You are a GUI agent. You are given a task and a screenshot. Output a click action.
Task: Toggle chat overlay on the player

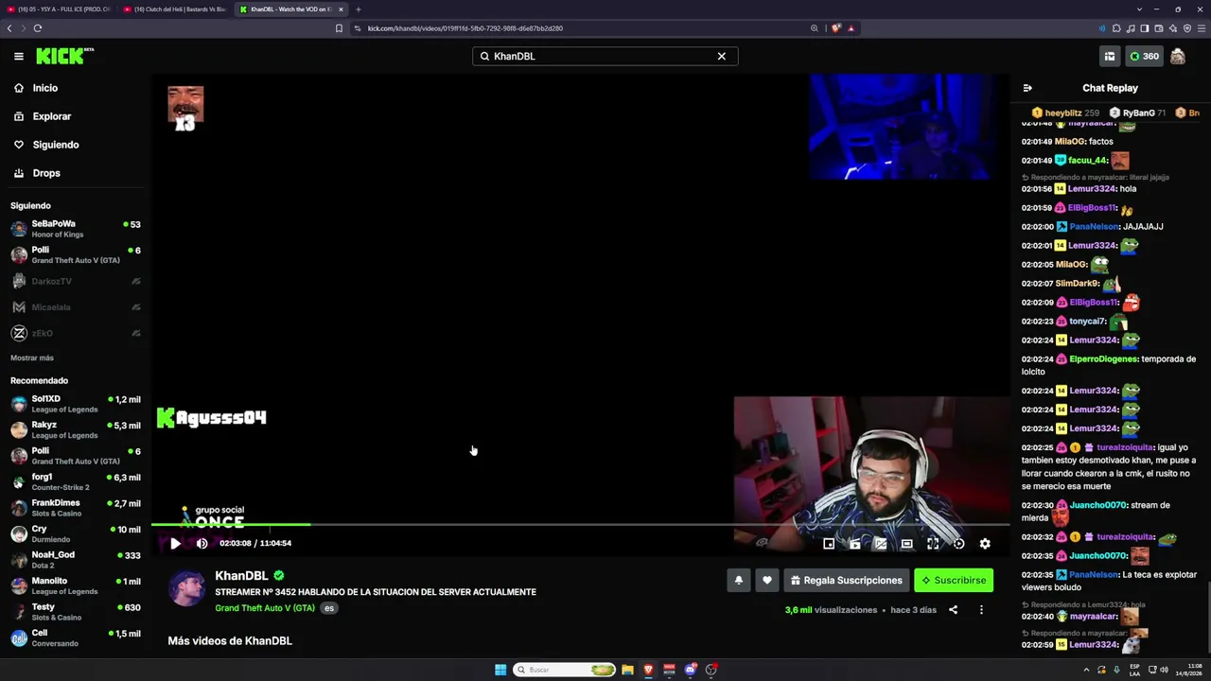click(881, 543)
